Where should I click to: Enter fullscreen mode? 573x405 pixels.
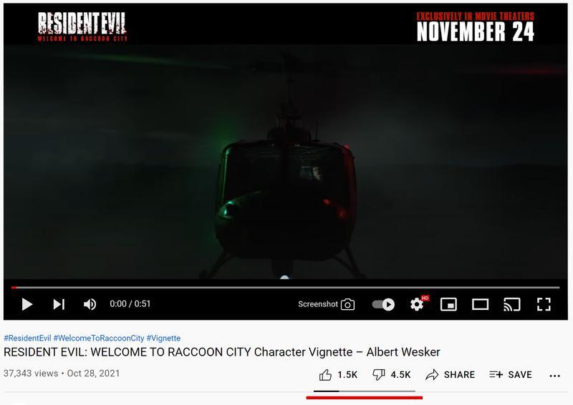pos(544,304)
